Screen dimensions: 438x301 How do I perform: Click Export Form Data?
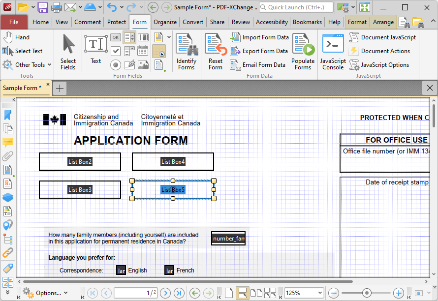259,51
